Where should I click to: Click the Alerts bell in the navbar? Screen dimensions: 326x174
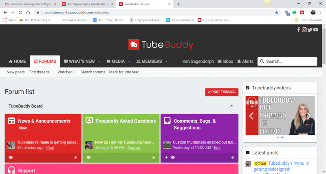[245, 62]
